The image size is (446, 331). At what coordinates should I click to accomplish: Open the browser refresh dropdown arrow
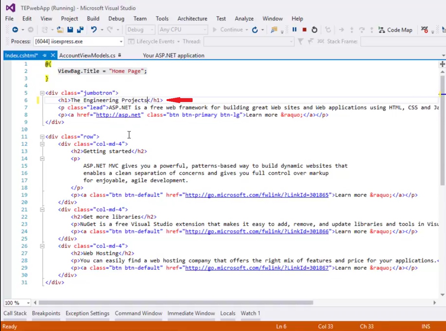pos(262,30)
